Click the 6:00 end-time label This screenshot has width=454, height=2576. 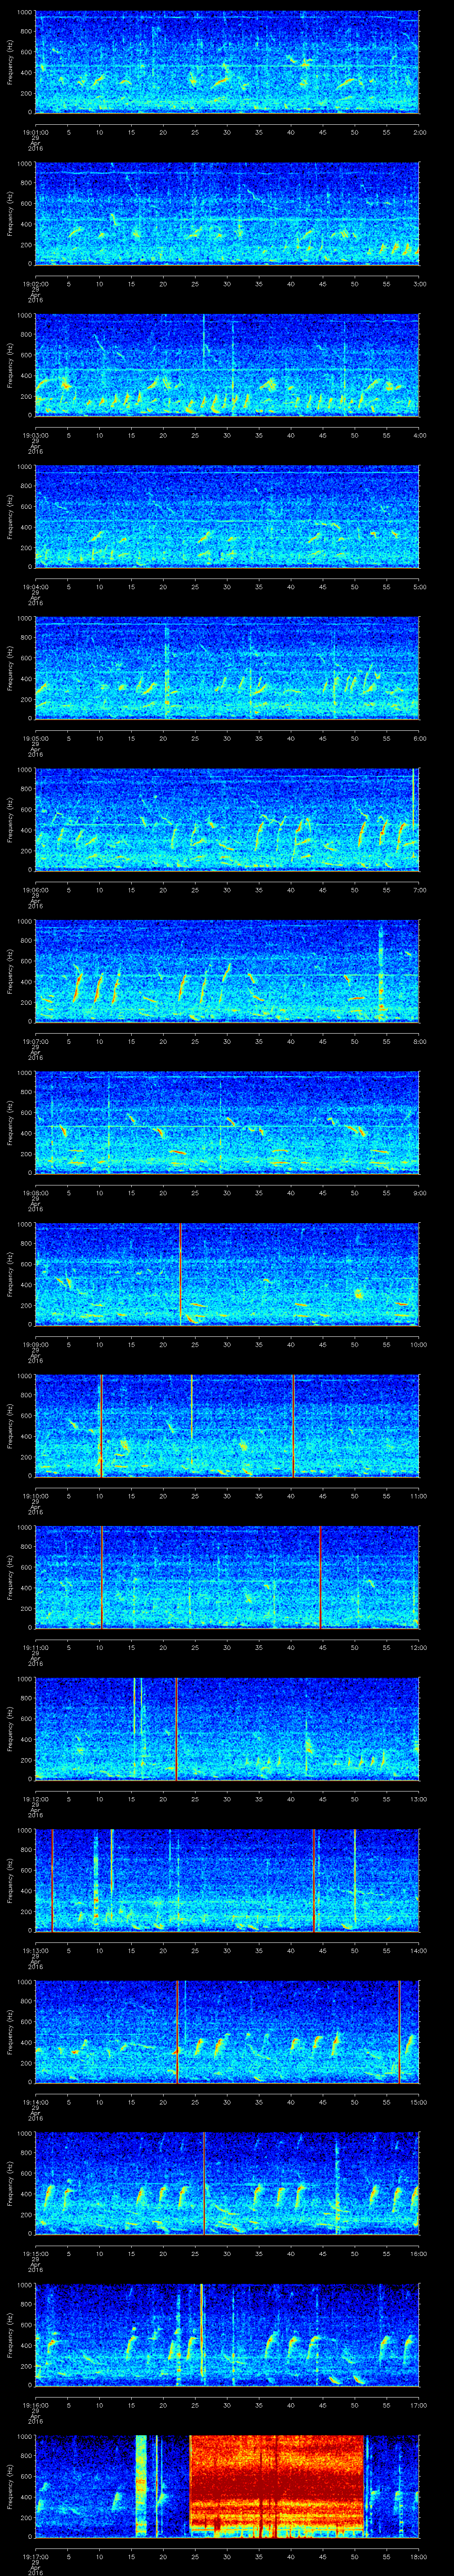click(419, 738)
